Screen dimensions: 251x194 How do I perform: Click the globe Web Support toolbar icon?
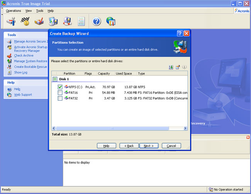[110, 21]
